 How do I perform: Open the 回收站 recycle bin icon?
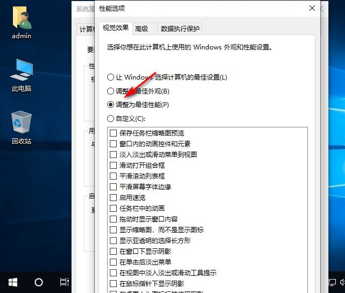pyautogui.click(x=22, y=128)
